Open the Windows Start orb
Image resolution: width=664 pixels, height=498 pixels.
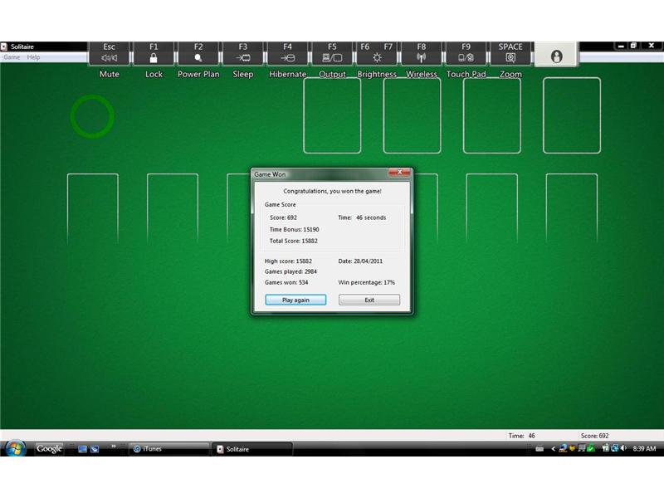coord(16,448)
